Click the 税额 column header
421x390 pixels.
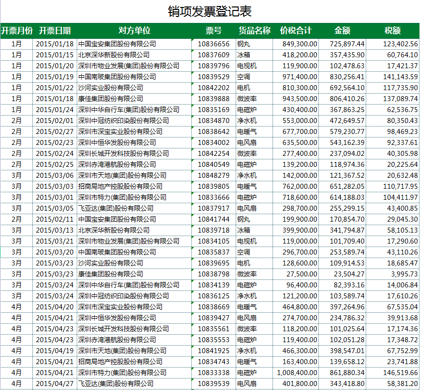393,30
